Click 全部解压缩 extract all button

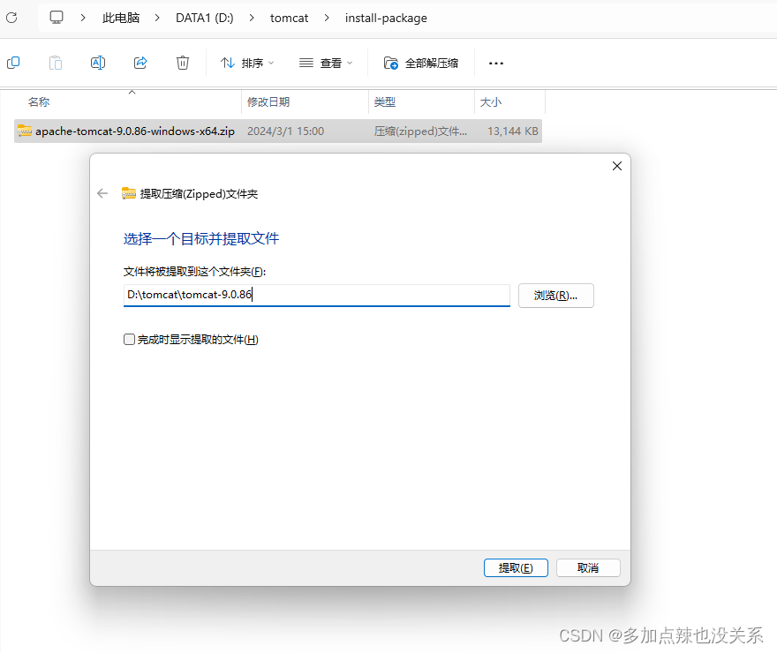421,63
